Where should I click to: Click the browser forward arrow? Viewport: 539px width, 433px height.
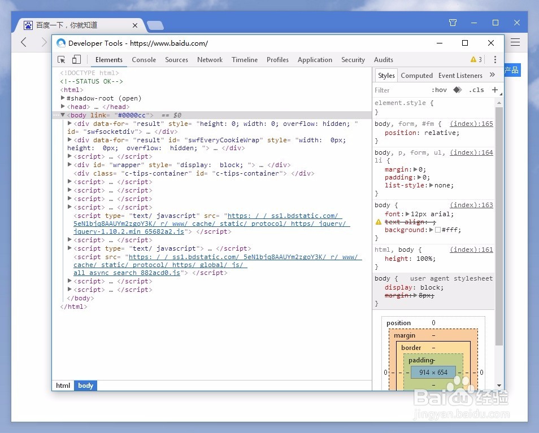pyautogui.click(x=44, y=42)
